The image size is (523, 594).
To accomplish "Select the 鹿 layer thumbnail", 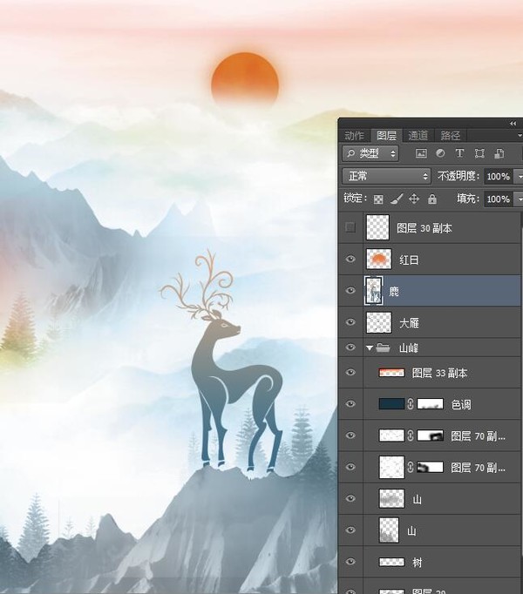I will [374, 291].
